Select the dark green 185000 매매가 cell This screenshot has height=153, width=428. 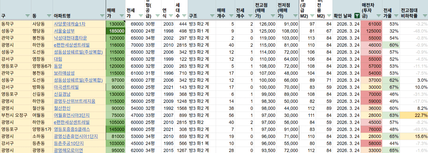(116, 31)
